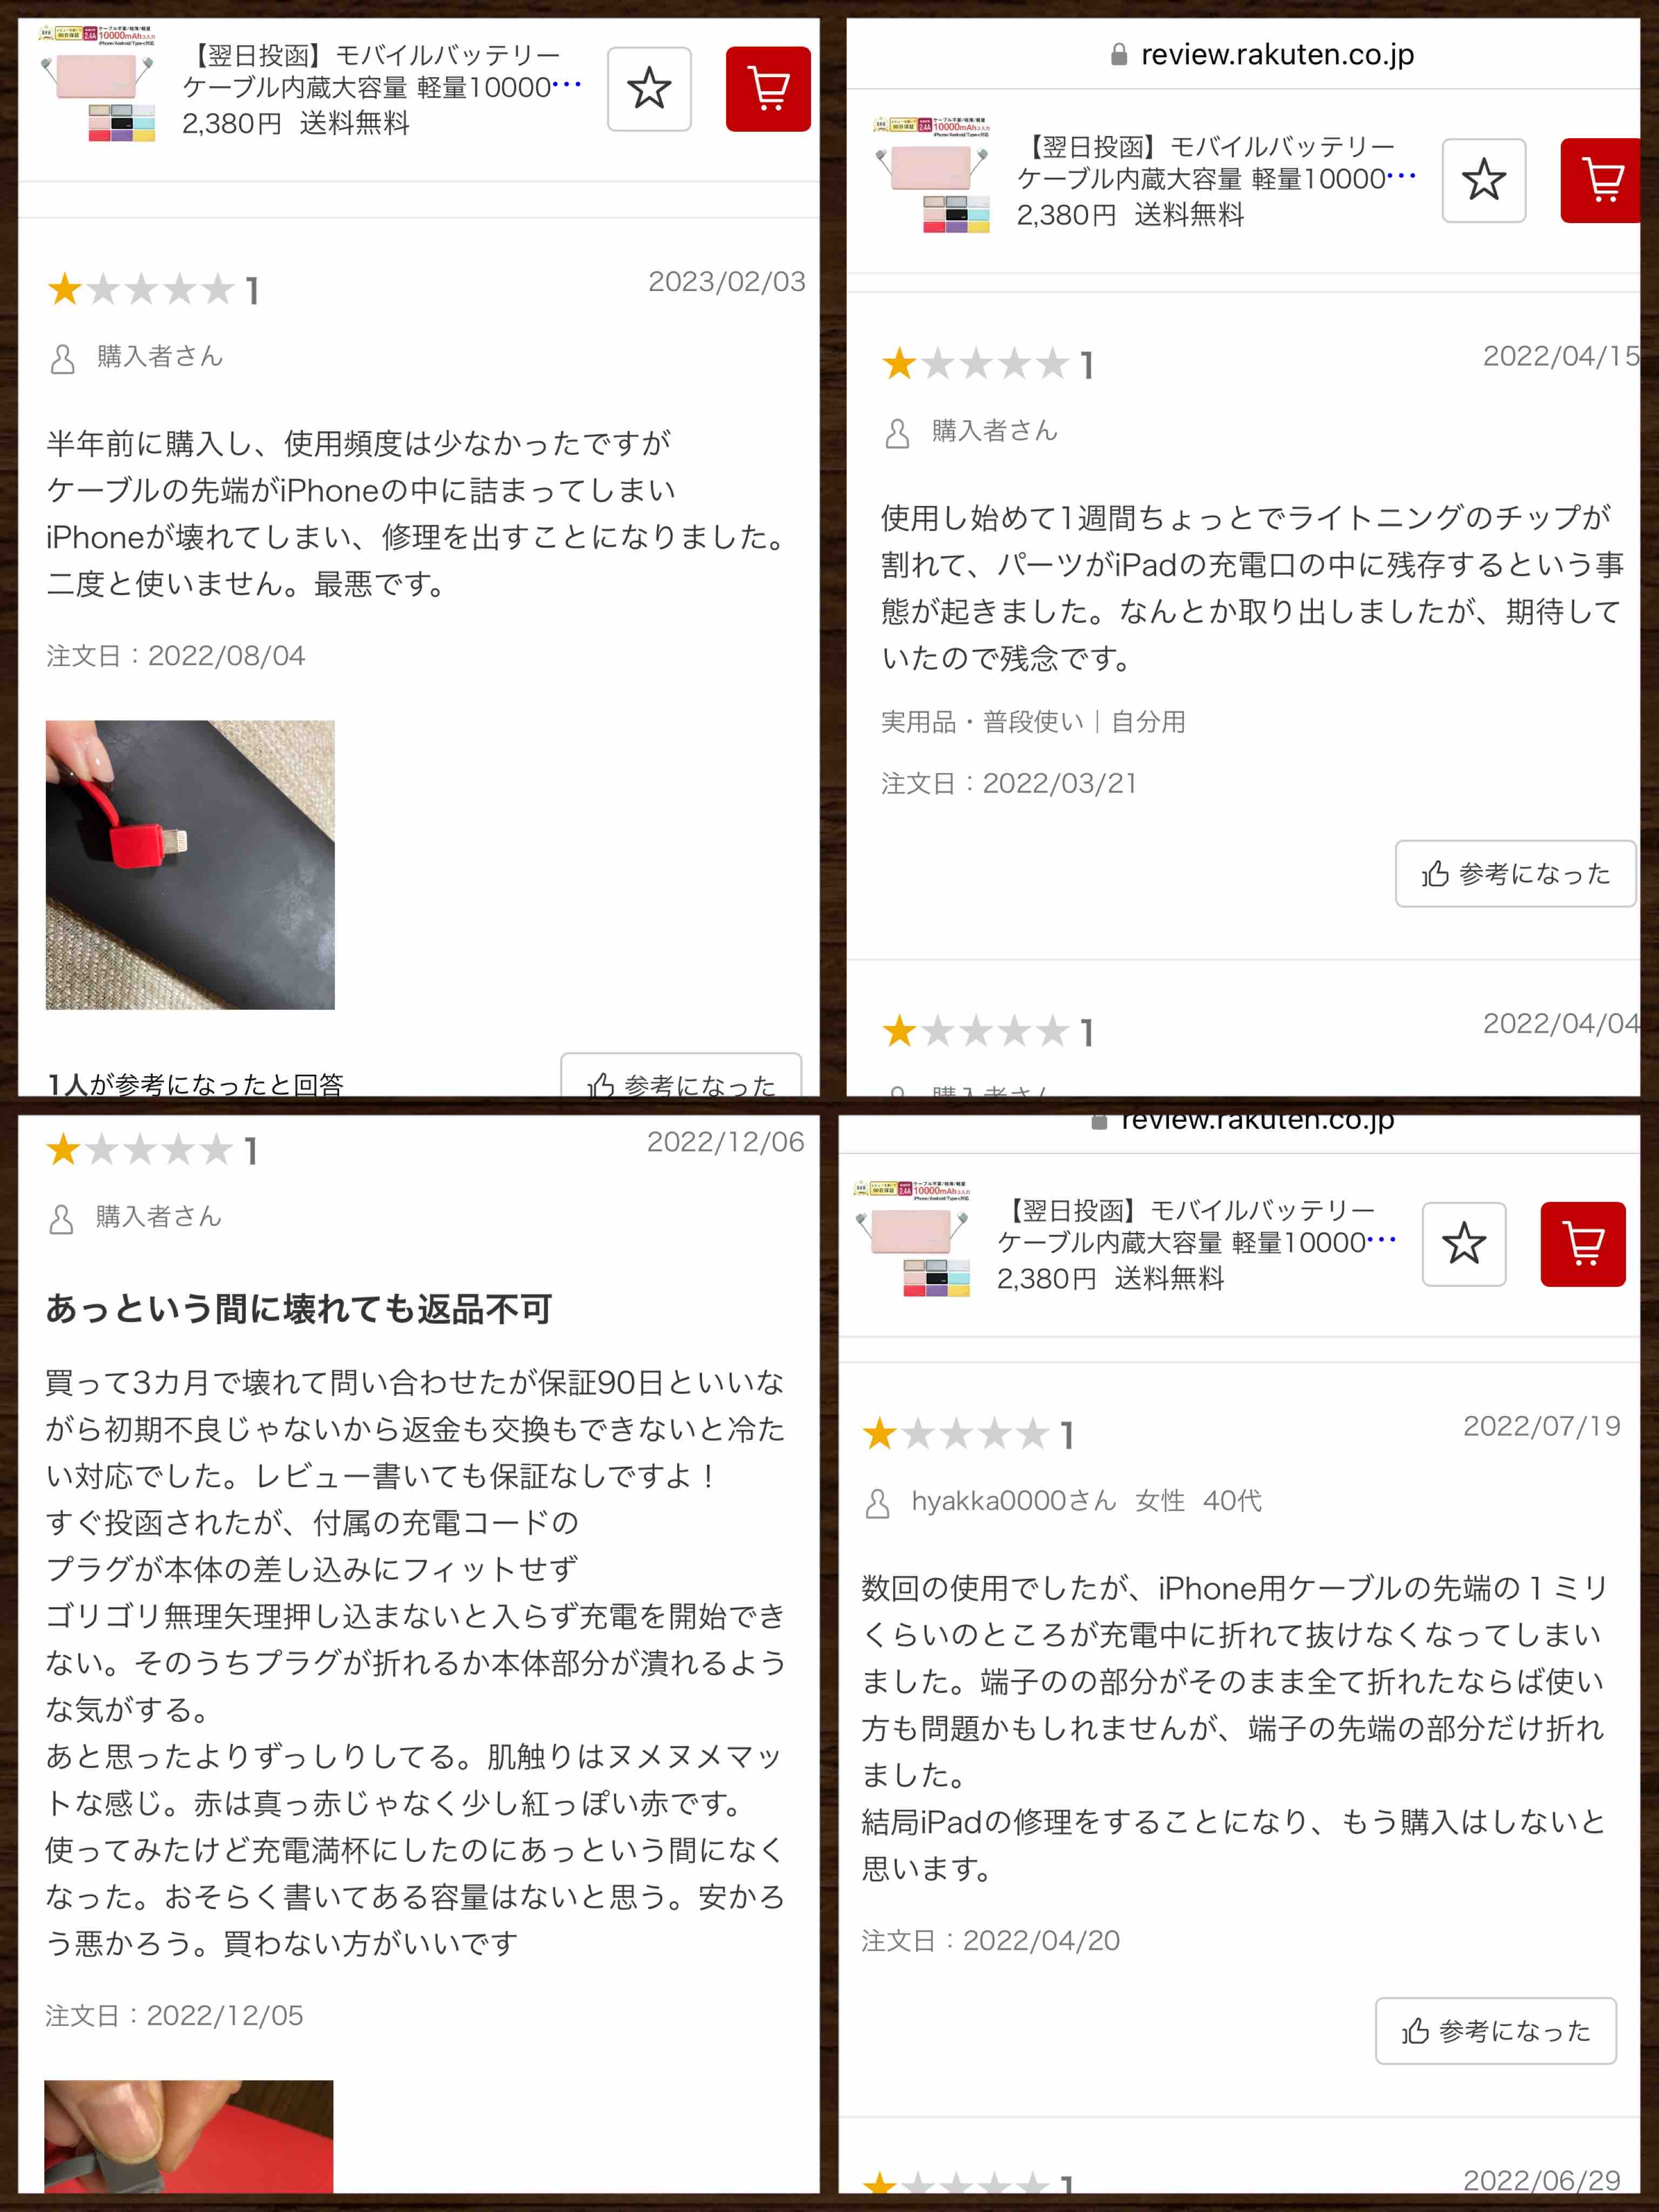The height and width of the screenshot is (2212, 1659).
Task: Open the photo below the 注文日 2022/12/05 line
Action: (x=189, y=2137)
